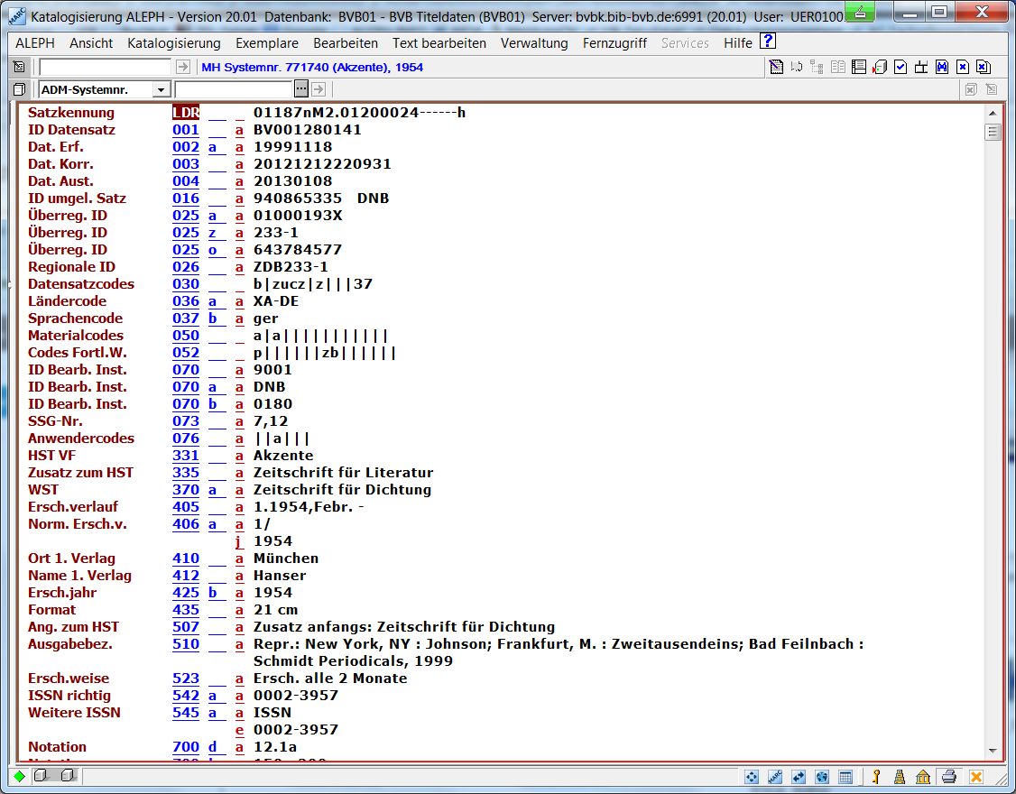1016x794 pixels.
Task: Click the printer icon in status bar
Action: coord(948,777)
